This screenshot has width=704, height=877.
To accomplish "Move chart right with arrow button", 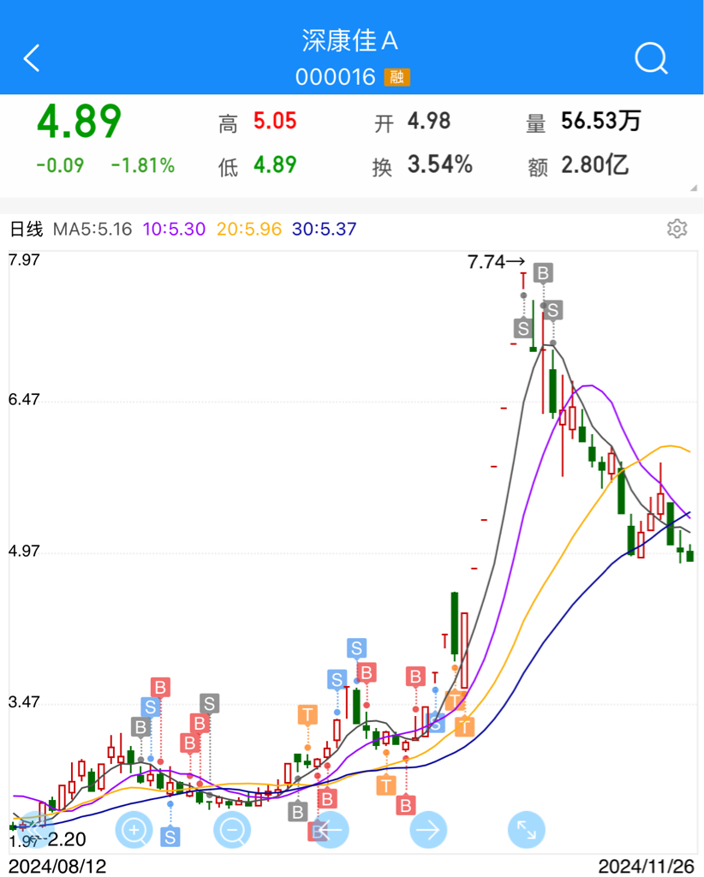I will (x=428, y=830).
